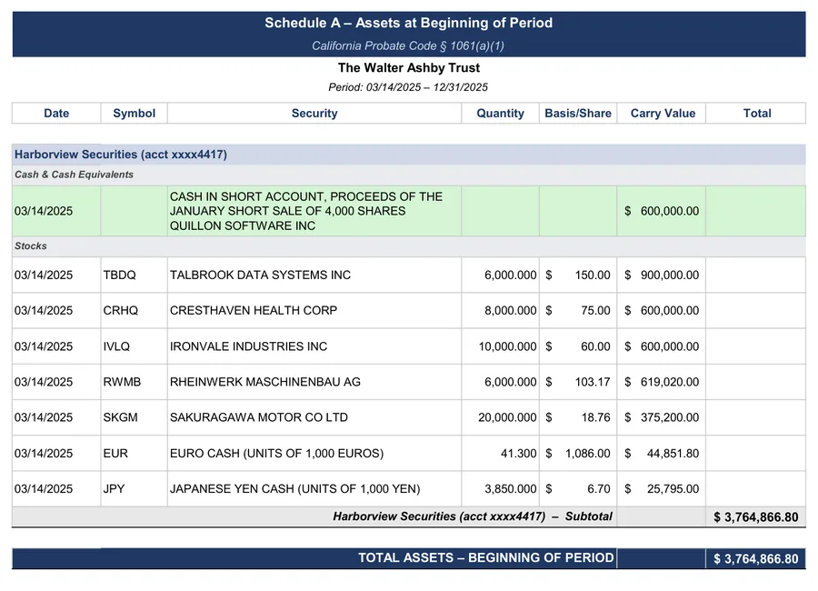Select the Quantity column header
818x591 pixels.
point(500,114)
